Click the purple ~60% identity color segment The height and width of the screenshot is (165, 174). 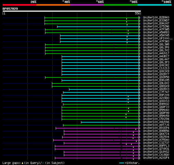point(87,5)
